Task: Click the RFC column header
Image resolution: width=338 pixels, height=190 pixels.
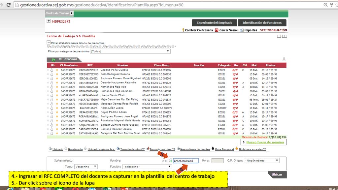Action: [x=90, y=65]
